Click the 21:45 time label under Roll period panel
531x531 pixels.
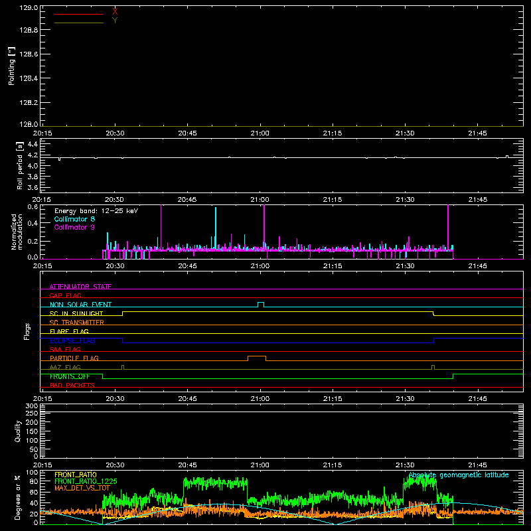tap(477, 200)
